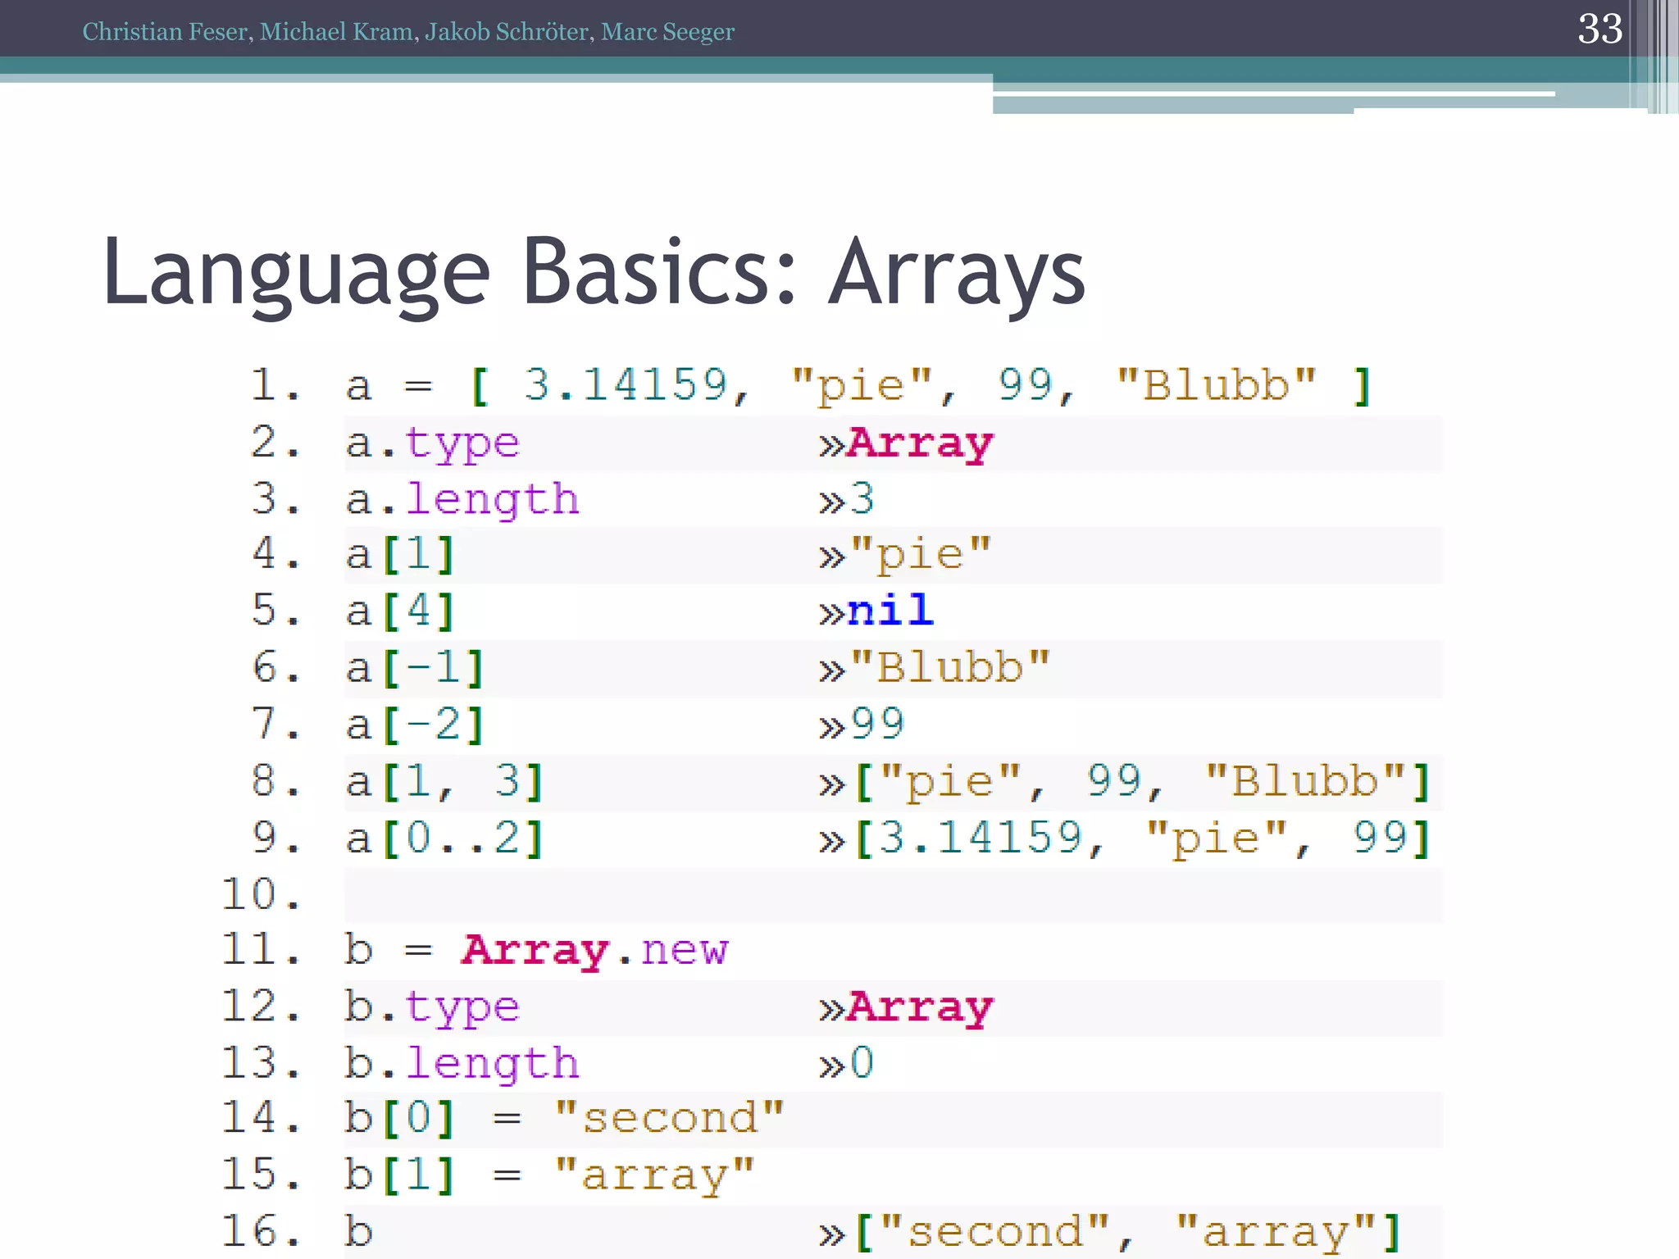
Task: Click line number "16."
Action: pyautogui.click(x=262, y=1231)
